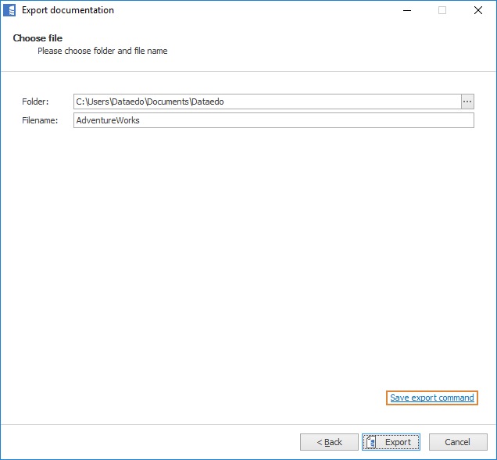Click the document icon on the Export button
The height and width of the screenshot is (460, 497).
pos(372,442)
